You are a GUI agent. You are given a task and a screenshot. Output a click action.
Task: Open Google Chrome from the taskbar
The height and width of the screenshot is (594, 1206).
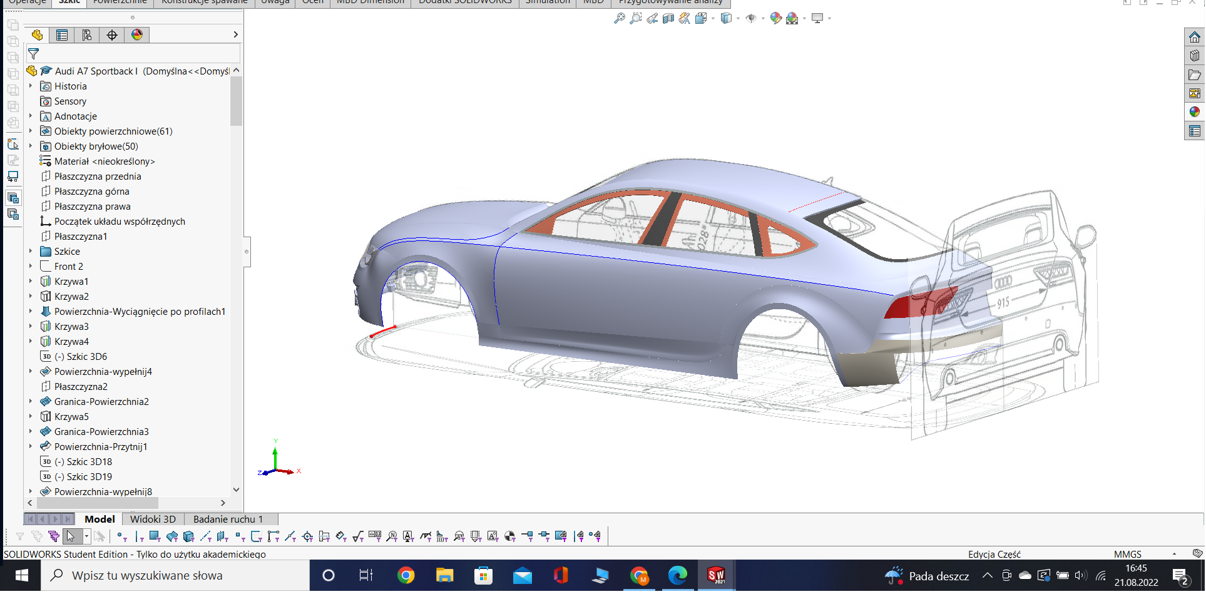tap(406, 576)
